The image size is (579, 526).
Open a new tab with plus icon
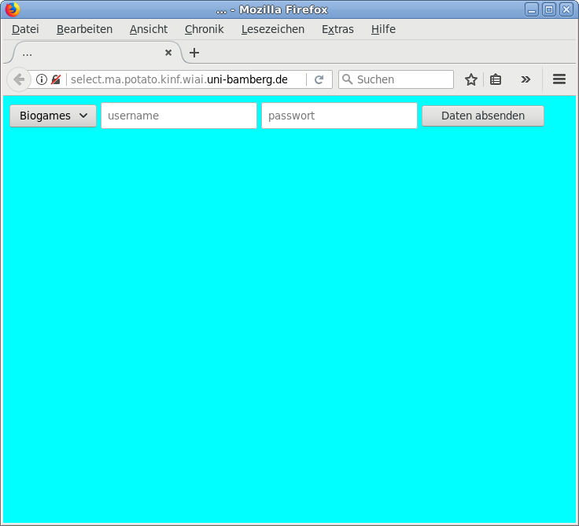[x=194, y=53]
